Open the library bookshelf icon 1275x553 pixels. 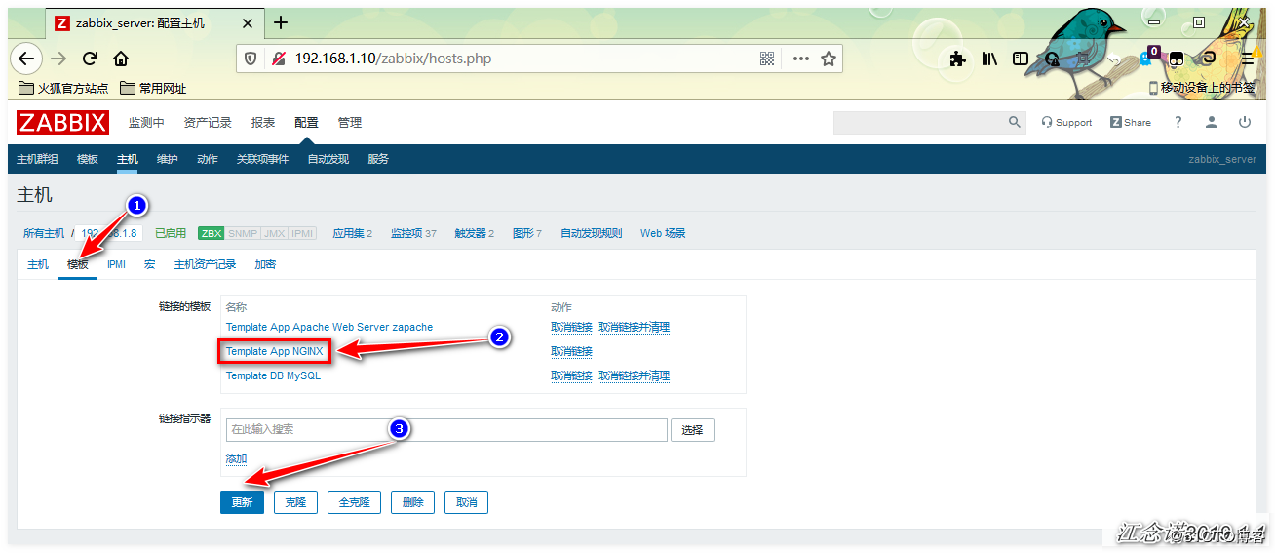tap(989, 59)
